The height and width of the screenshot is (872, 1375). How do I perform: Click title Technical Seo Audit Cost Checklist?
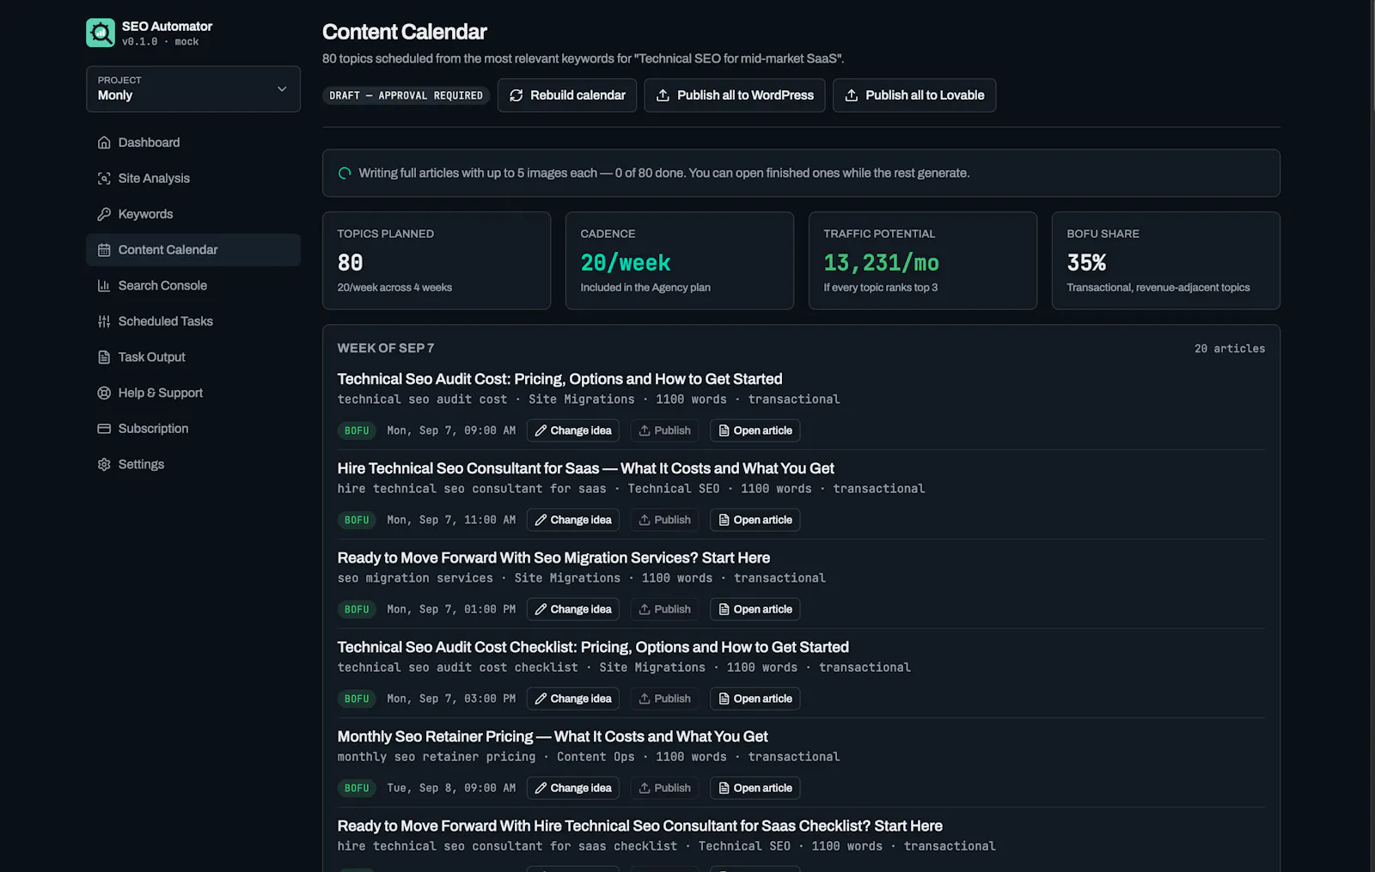coord(593,647)
